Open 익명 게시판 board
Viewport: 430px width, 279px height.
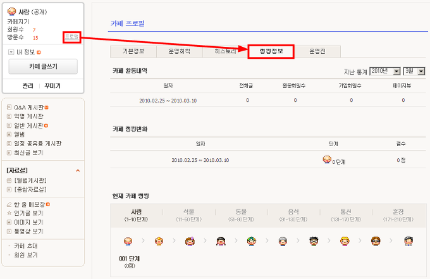[x=29, y=116]
